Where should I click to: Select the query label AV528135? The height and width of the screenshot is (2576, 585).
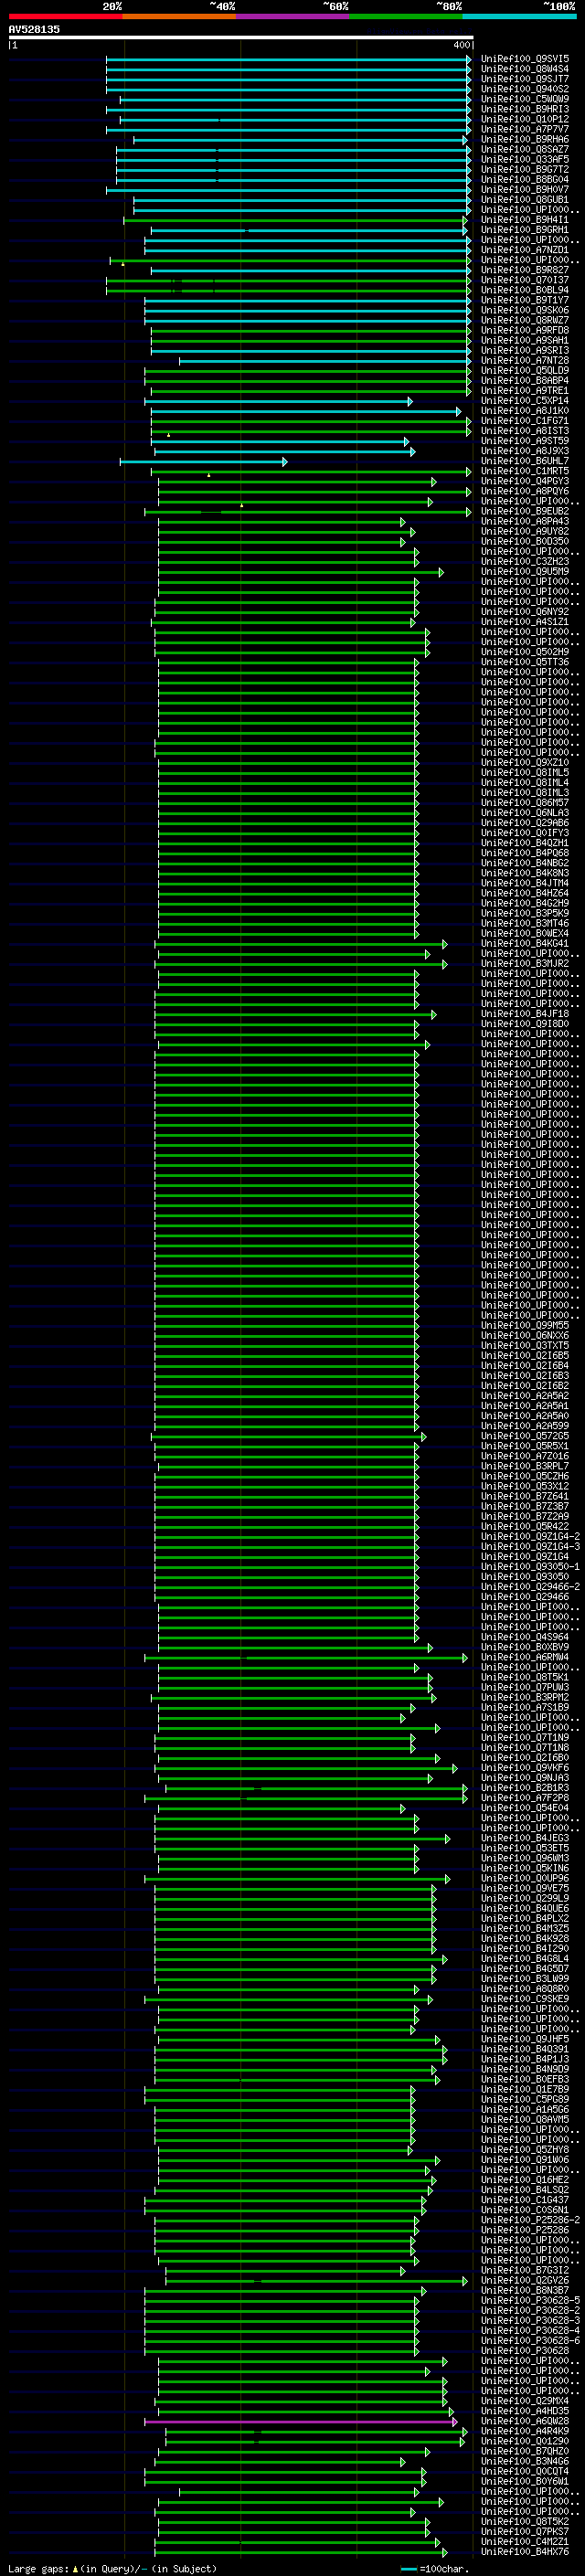coord(34,29)
